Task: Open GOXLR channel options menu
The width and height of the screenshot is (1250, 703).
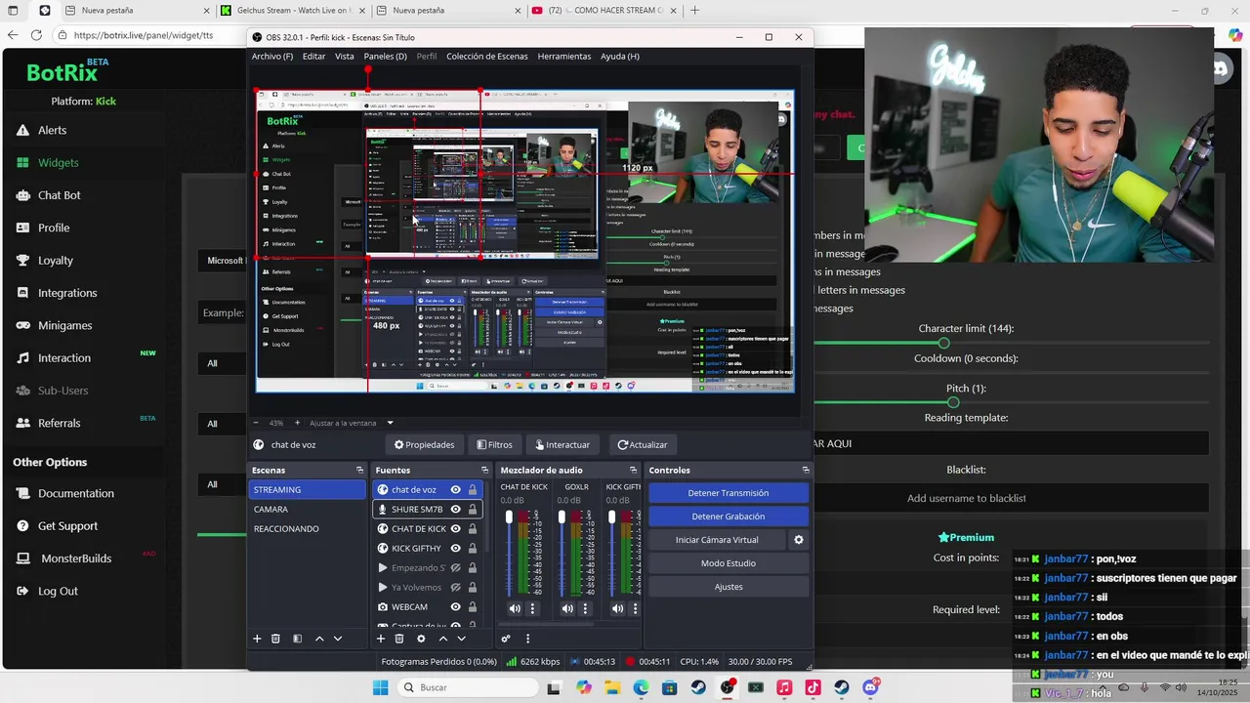Action: click(585, 608)
